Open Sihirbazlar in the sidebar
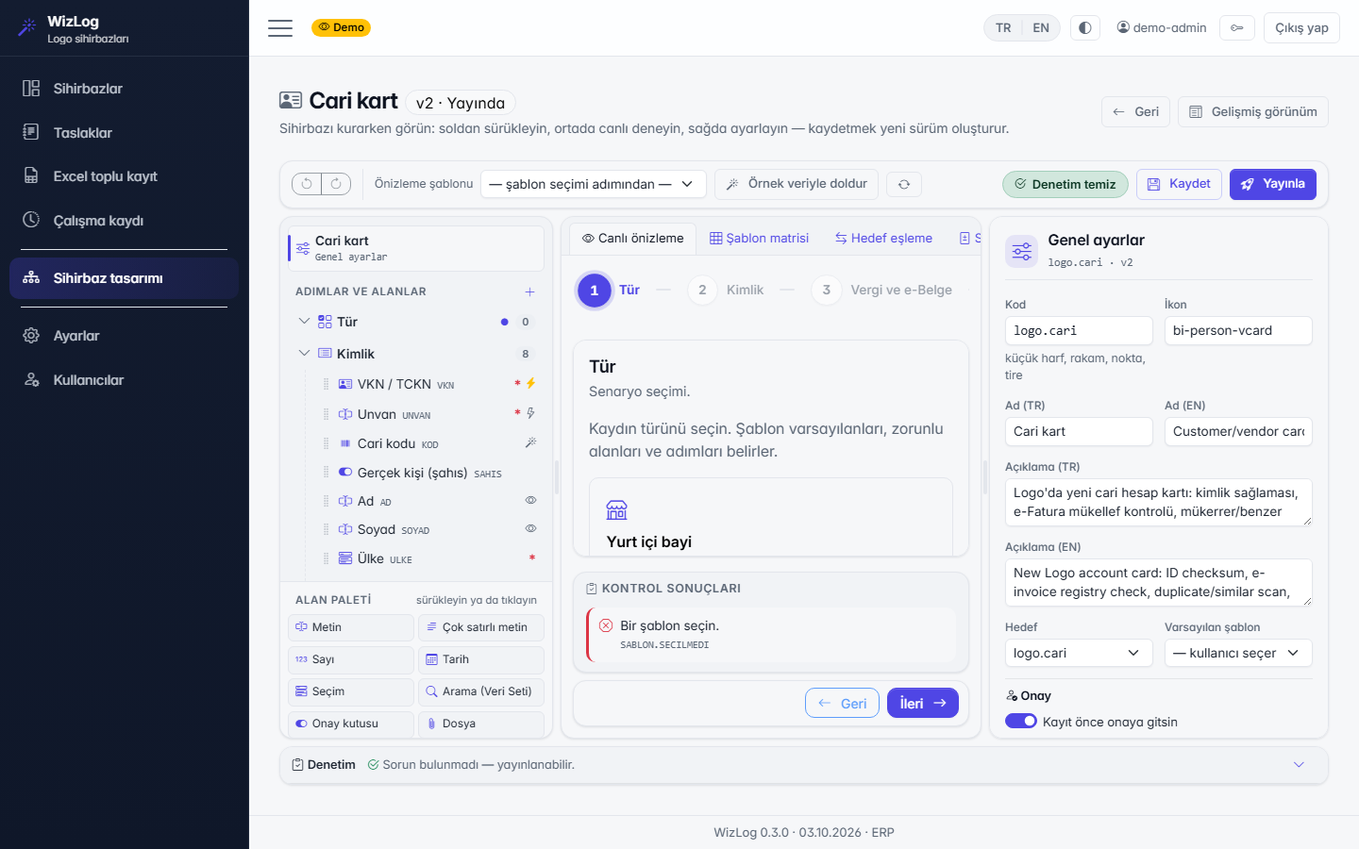 [125, 89]
